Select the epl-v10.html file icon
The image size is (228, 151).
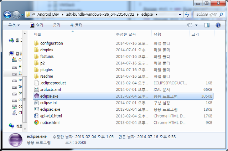point(36,116)
